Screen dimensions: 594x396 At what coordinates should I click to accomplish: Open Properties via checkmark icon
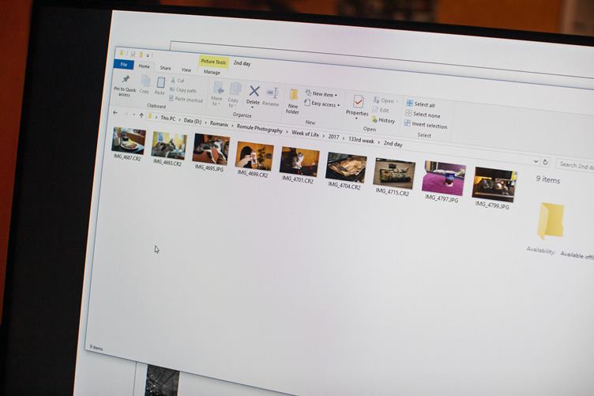click(359, 101)
